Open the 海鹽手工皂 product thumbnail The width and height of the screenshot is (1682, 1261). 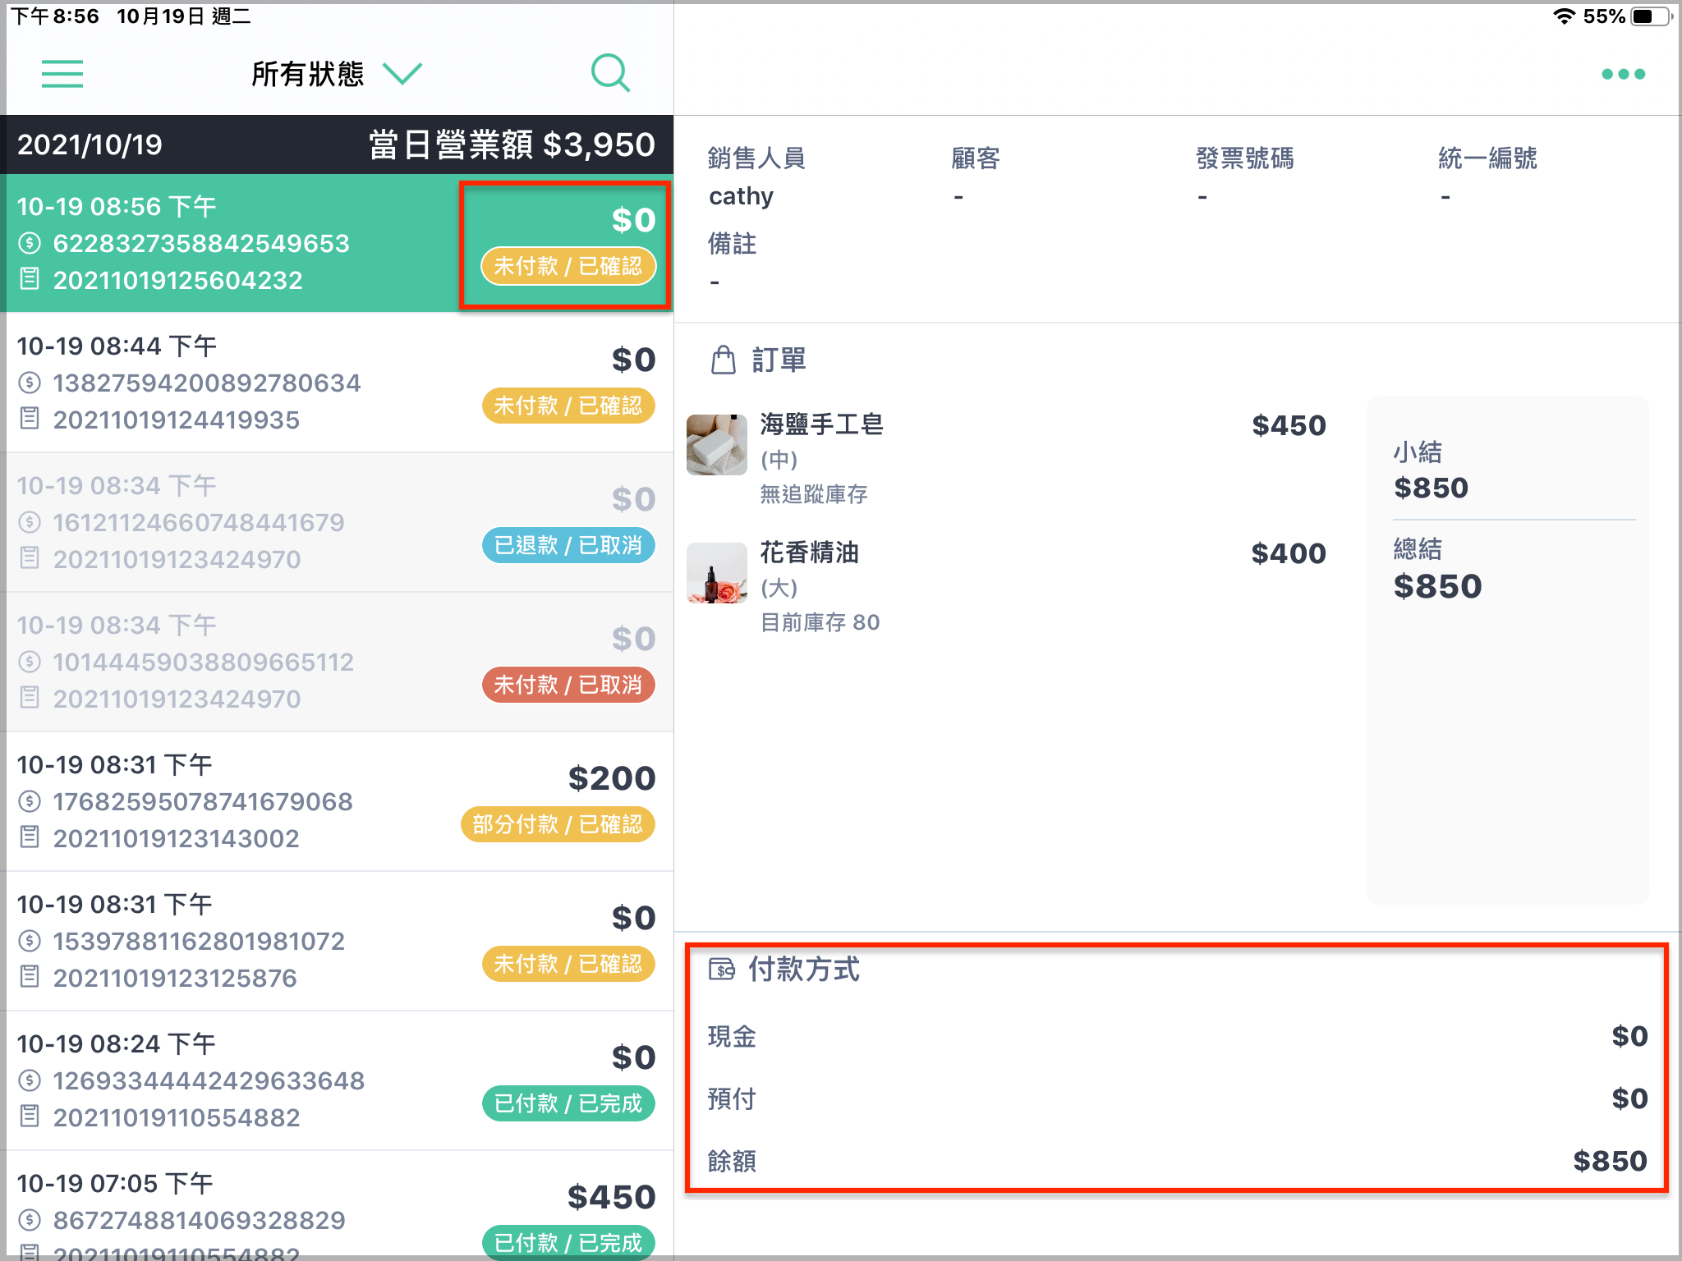(x=717, y=444)
